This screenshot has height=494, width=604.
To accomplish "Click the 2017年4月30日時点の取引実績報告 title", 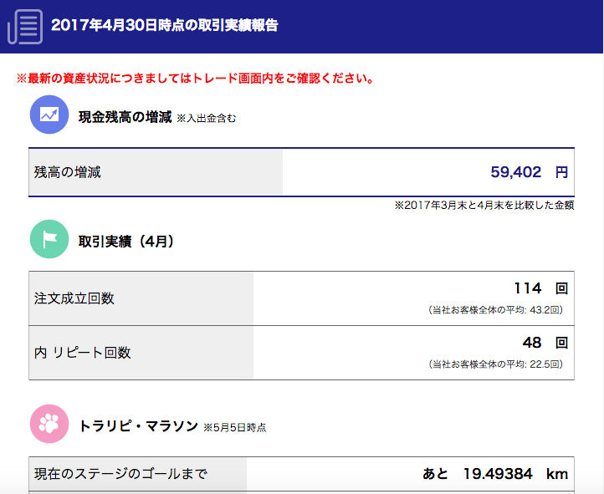I will pos(165,25).
